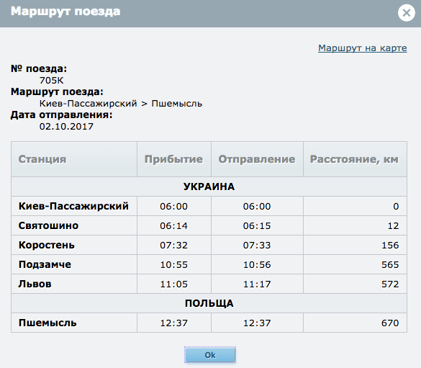Click the Расстояние, км column header
The height and width of the screenshot is (368, 421).
pyautogui.click(x=355, y=159)
